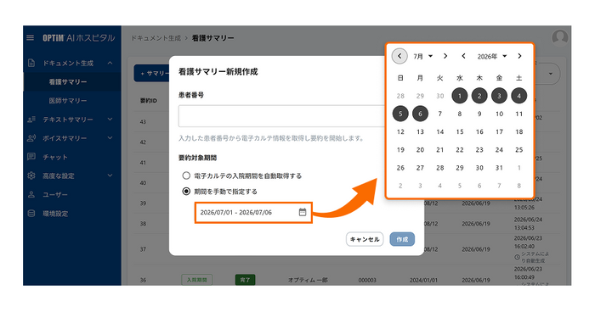
Task: Open 医師サマリー in the sidebar
Action: pyautogui.click(x=67, y=101)
